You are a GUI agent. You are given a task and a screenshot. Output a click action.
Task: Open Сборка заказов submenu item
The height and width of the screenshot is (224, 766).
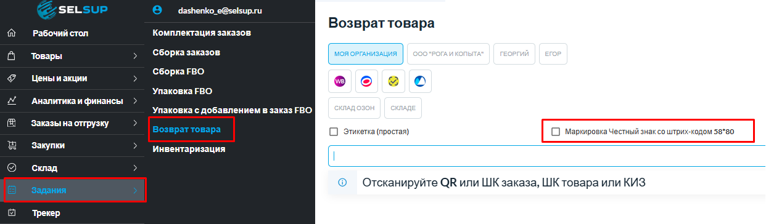(186, 52)
